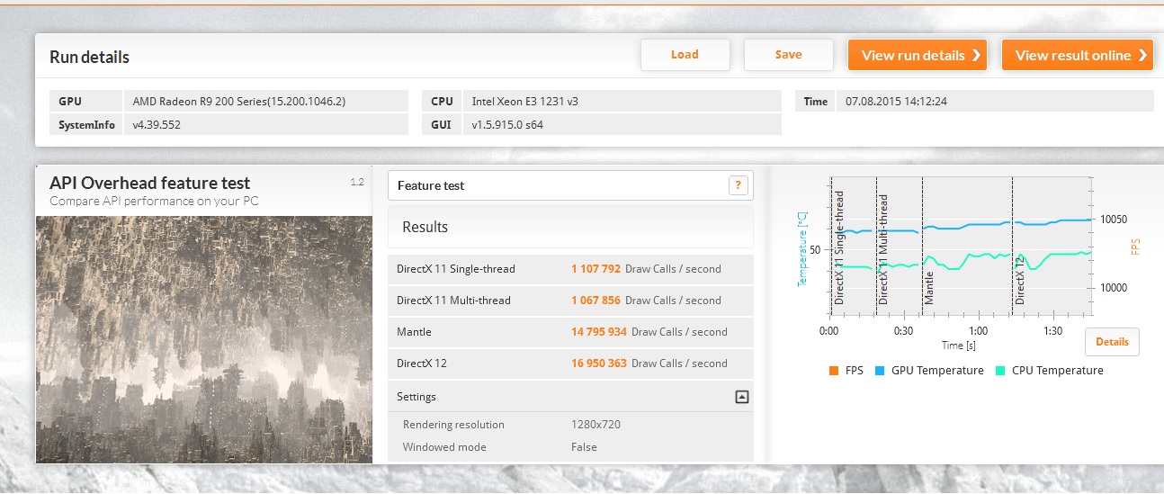Click the Results heading

[425, 227]
